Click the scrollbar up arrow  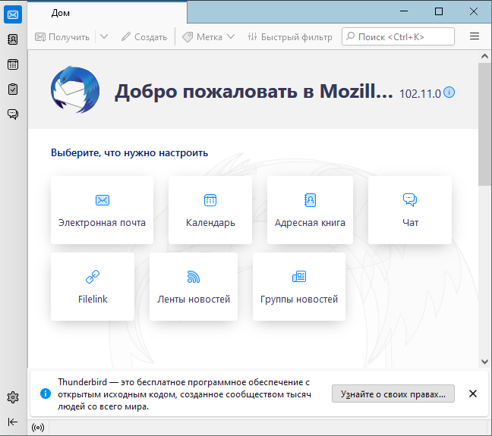pos(484,56)
